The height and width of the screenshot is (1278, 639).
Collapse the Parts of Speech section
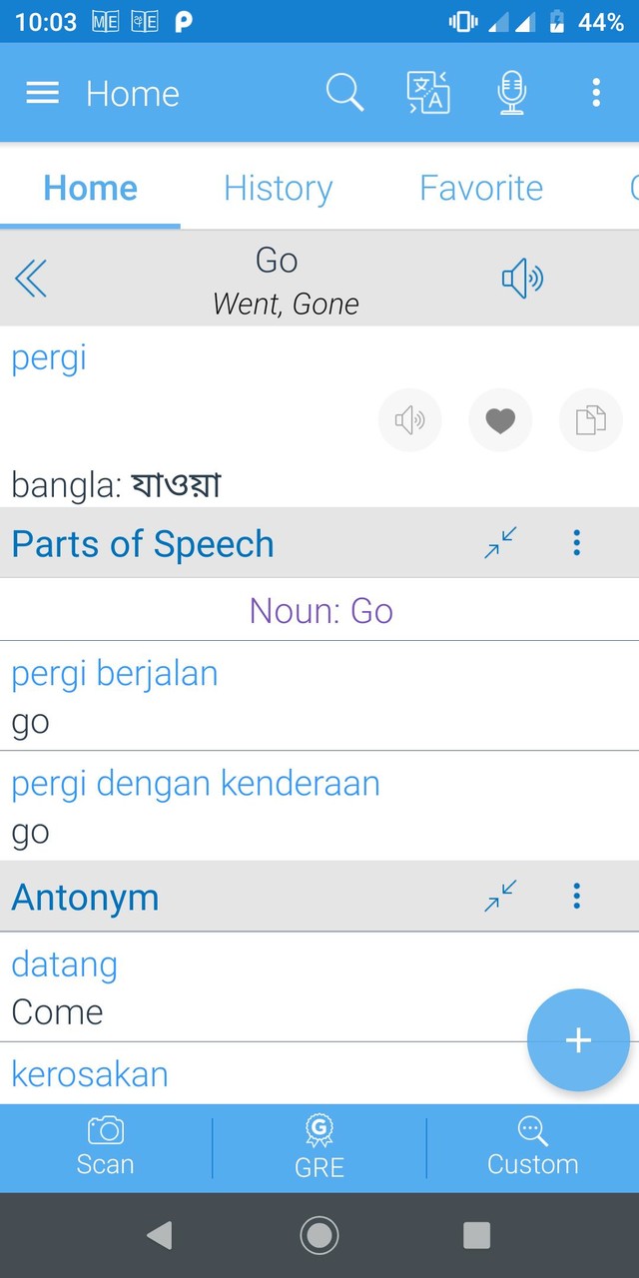500,542
